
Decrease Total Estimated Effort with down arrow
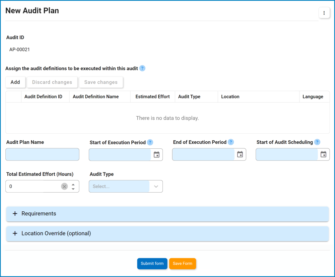tap(73, 189)
